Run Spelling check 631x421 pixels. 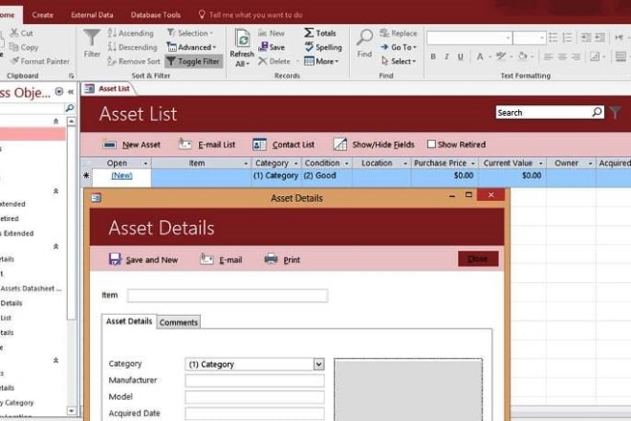323,47
